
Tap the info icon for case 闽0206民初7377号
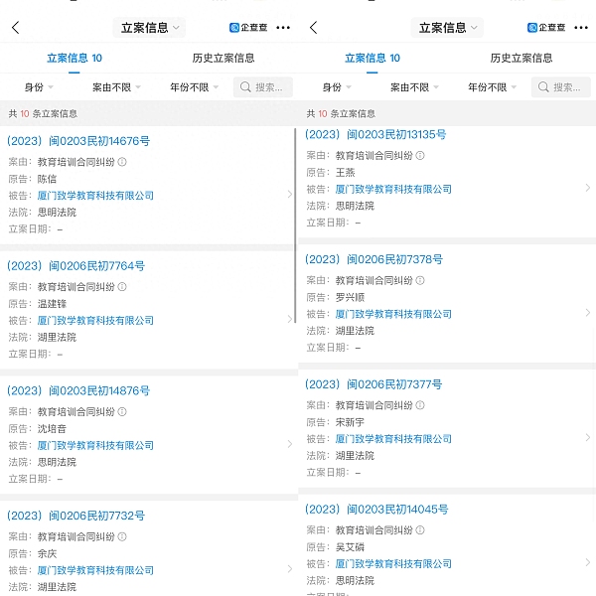tap(420, 405)
